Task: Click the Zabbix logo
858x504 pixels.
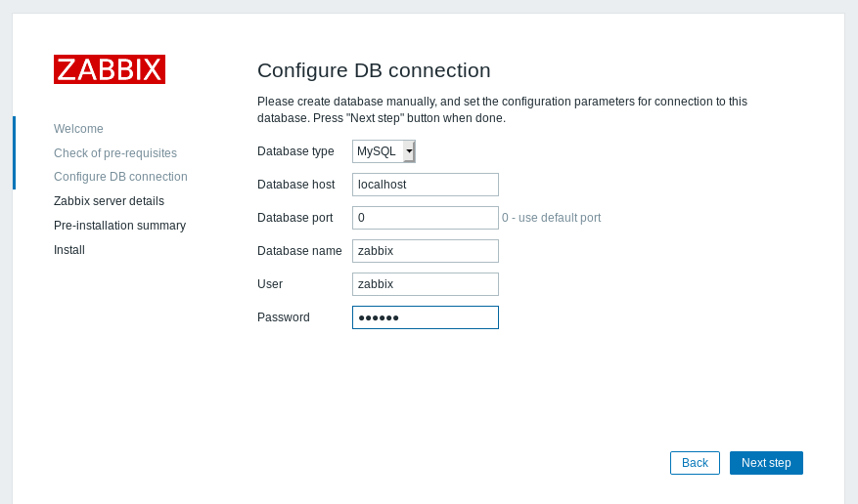Action: point(110,69)
